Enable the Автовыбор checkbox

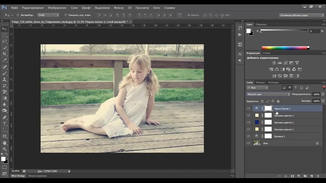coord(18,15)
